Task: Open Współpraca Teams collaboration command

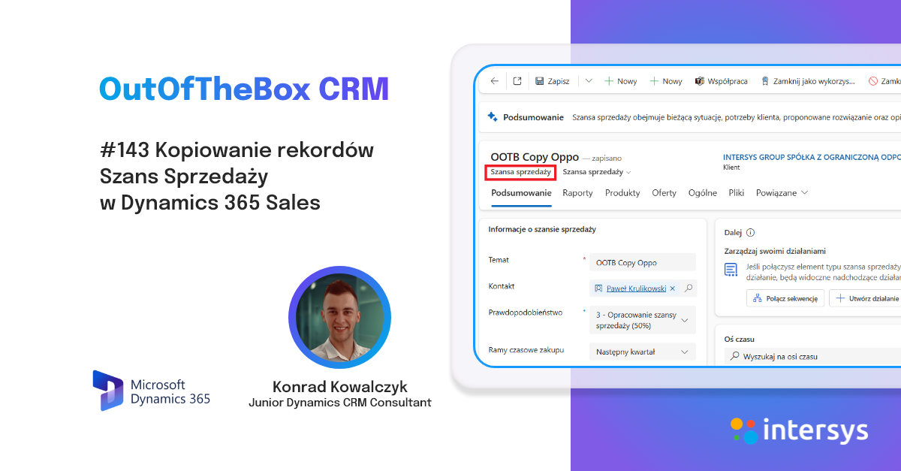Action: coord(721,81)
